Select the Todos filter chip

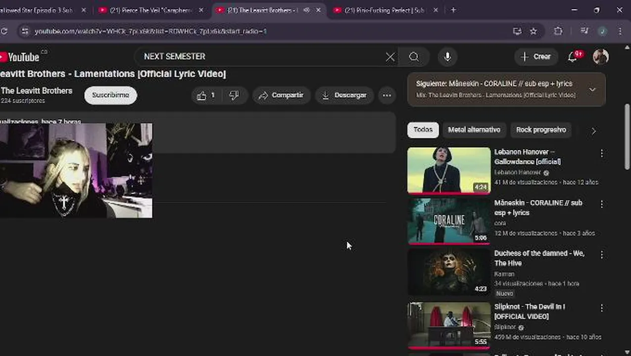(423, 130)
